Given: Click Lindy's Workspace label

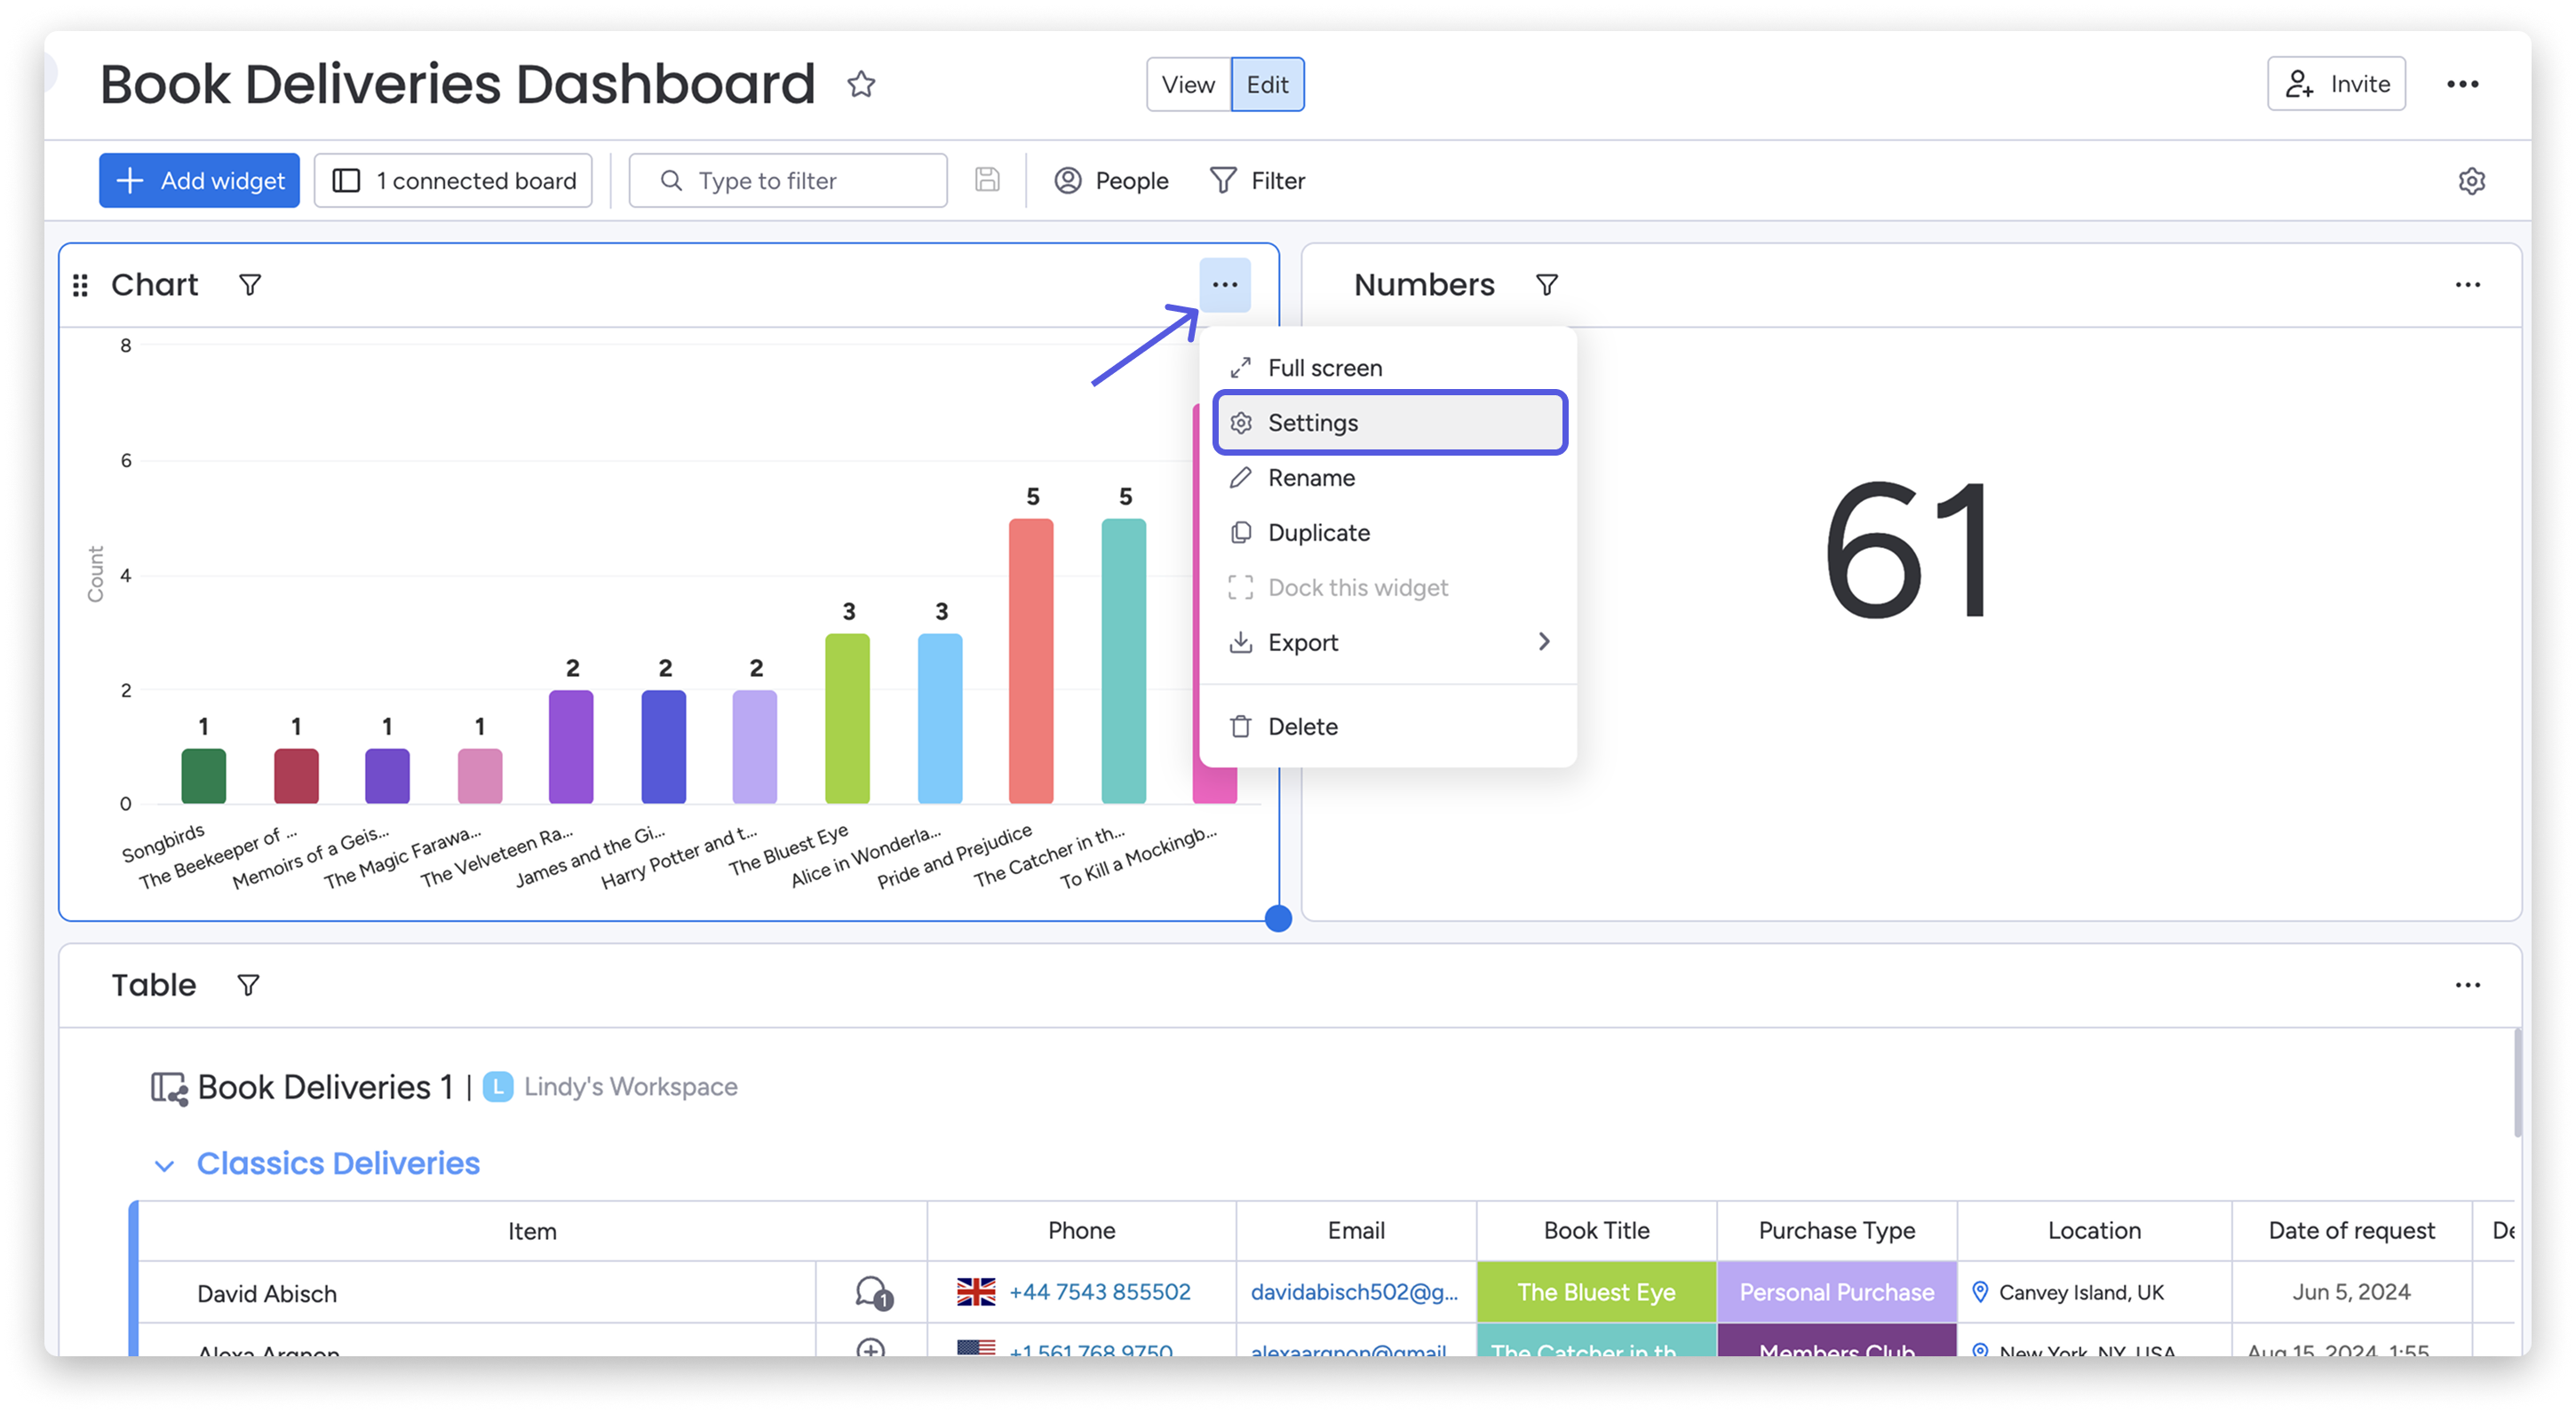Looking at the screenshot, I should [630, 1087].
